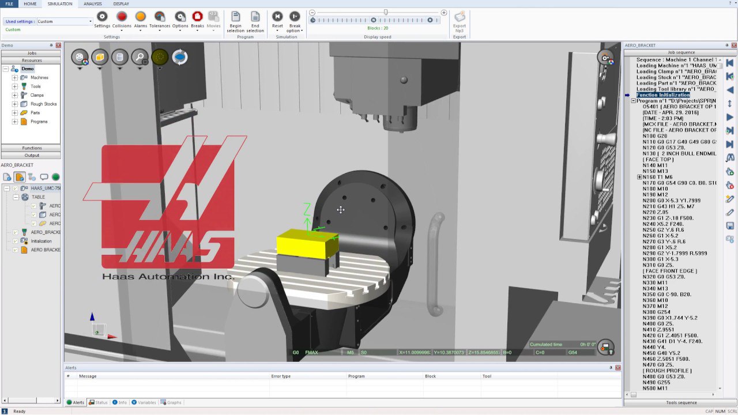This screenshot has height=415, width=738.
Task: Click the Breaks stop icon
Action: (x=197, y=17)
